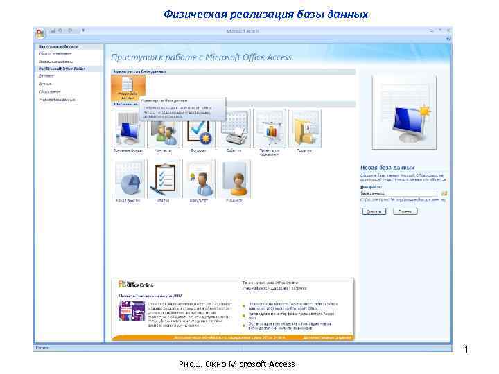Select the orange New blank database tile
The image size is (499, 374).
pyautogui.click(x=128, y=88)
